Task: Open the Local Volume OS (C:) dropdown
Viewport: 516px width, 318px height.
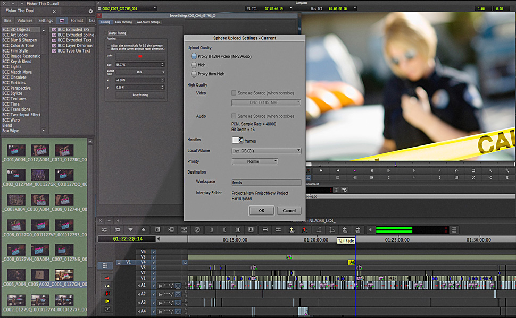Action: pos(267,151)
